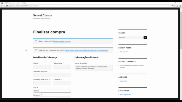This screenshot has width=182, height=102.
Task: Open the 'agosto 2016' archive link
Action: (x=124, y=81)
